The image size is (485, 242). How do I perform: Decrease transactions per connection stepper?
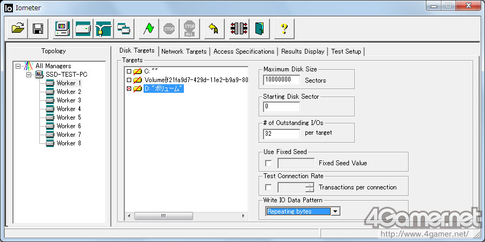point(310,190)
